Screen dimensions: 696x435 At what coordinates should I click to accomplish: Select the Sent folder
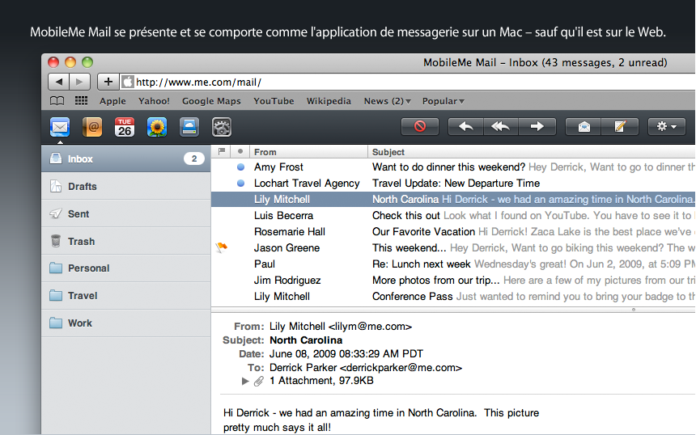(x=126, y=213)
